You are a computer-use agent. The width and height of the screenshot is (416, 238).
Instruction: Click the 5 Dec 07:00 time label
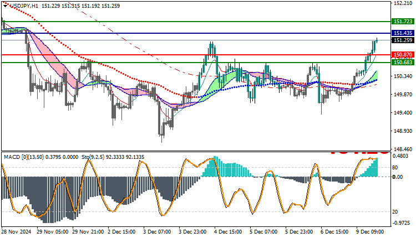tap(264, 232)
